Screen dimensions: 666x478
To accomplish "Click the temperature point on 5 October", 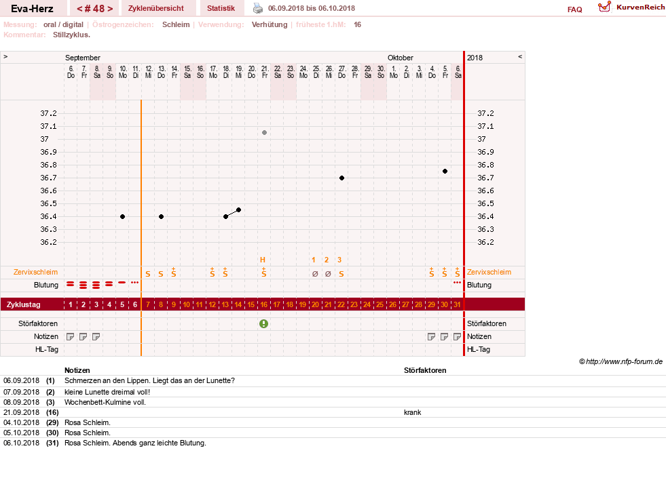I will click(x=445, y=172).
